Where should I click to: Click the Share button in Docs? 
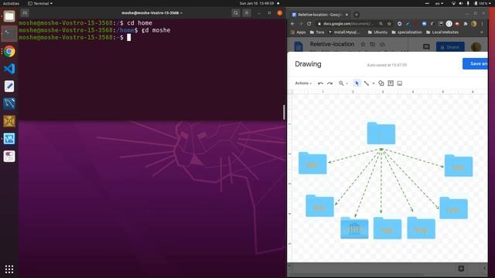point(450,47)
